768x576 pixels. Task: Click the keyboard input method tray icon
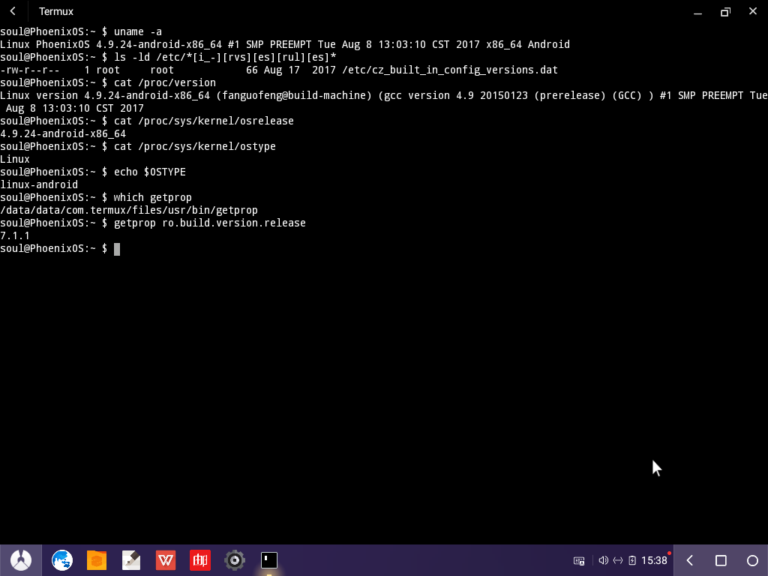point(579,561)
